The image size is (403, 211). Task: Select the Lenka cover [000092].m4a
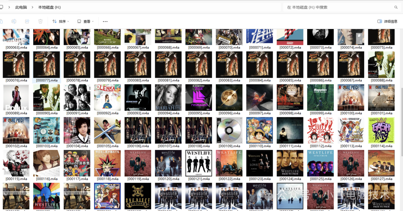(x=107, y=97)
